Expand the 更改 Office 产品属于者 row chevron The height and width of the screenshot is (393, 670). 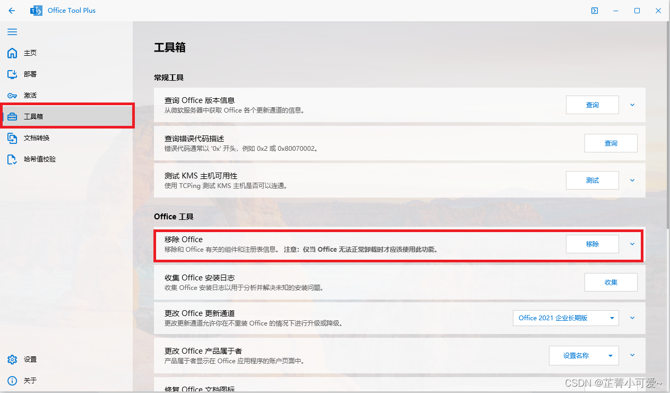(x=632, y=356)
